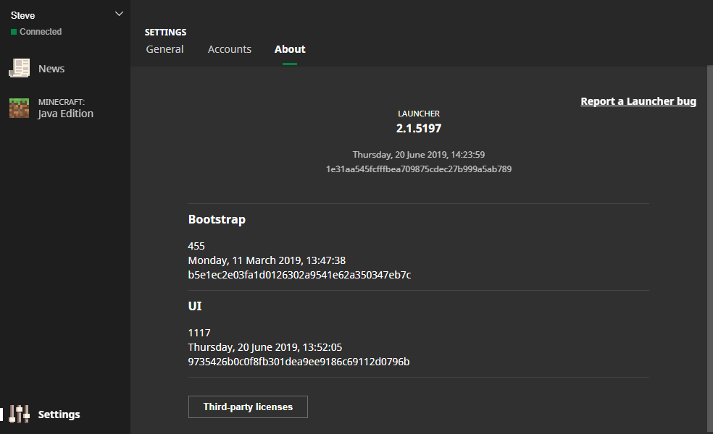This screenshot has width=713, height=434.
Task: Click the Bootstrap section heading
Action: click(x=217, y=219)
